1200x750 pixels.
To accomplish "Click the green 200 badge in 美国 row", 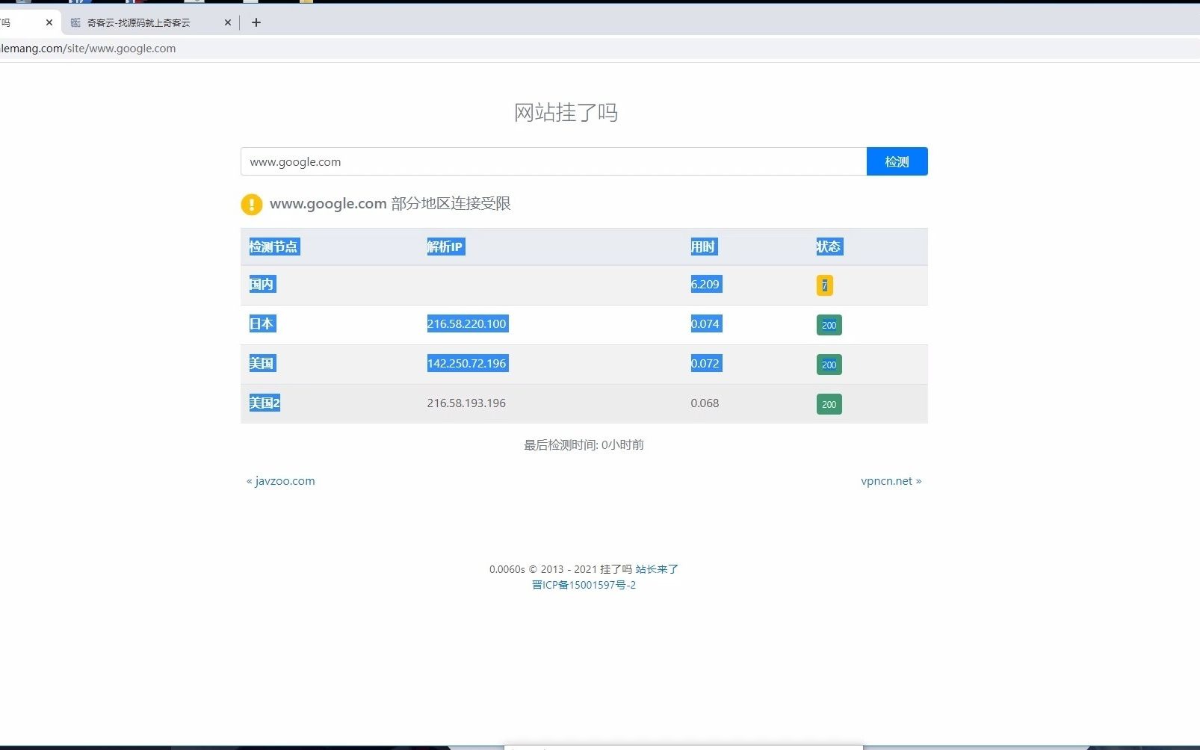I will tap(829, 365).
